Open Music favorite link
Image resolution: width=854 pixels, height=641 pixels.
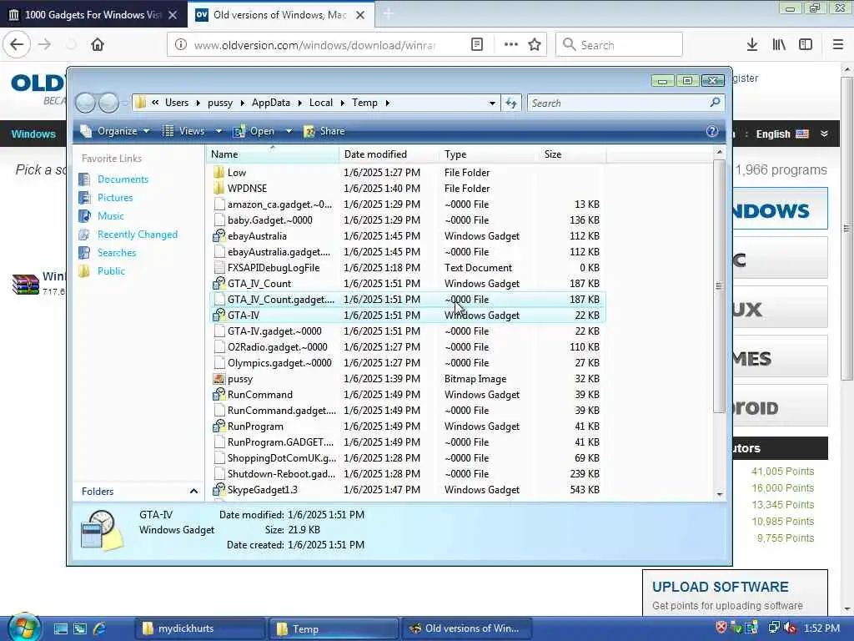coord(111,216)
